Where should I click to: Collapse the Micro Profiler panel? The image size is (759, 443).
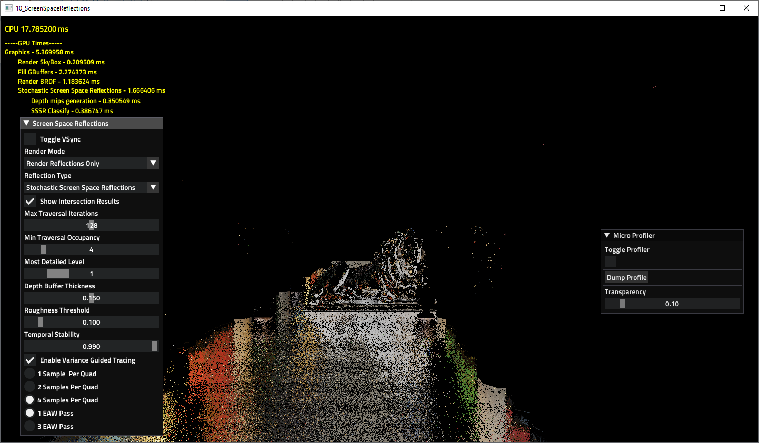pyautogui.click(x=607, y=235)
